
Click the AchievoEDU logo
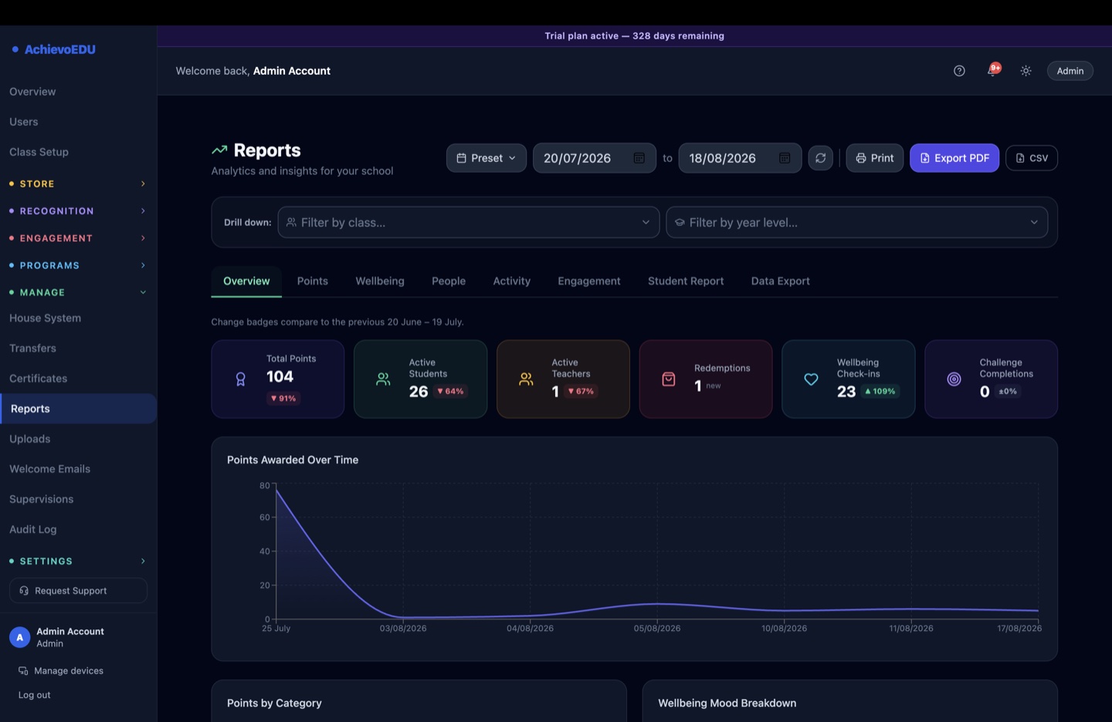point(54,49)
